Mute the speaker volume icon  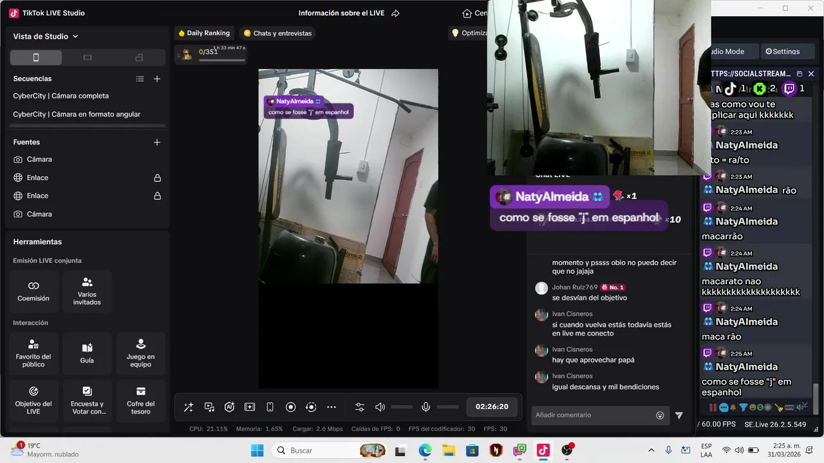pos(380,407)
